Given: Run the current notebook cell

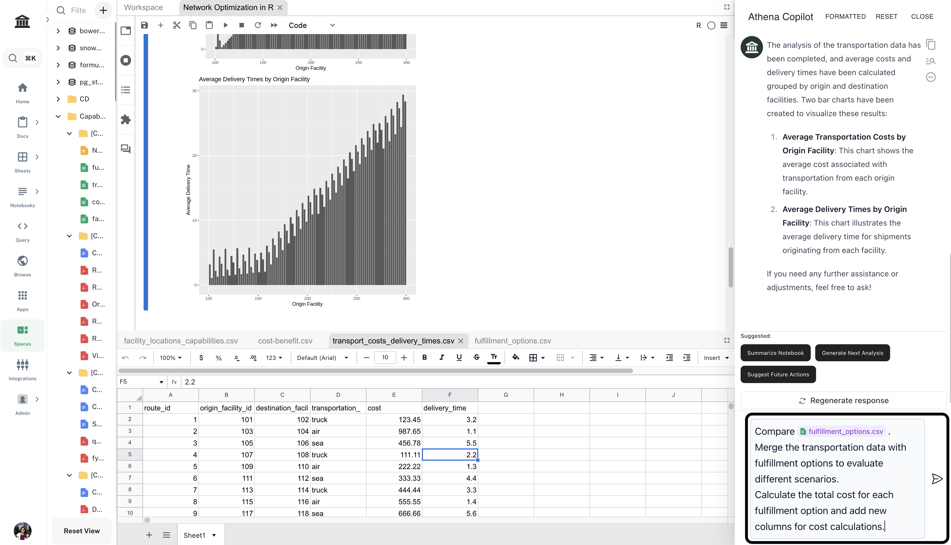Looking at the screenshot, I should 225,25.
